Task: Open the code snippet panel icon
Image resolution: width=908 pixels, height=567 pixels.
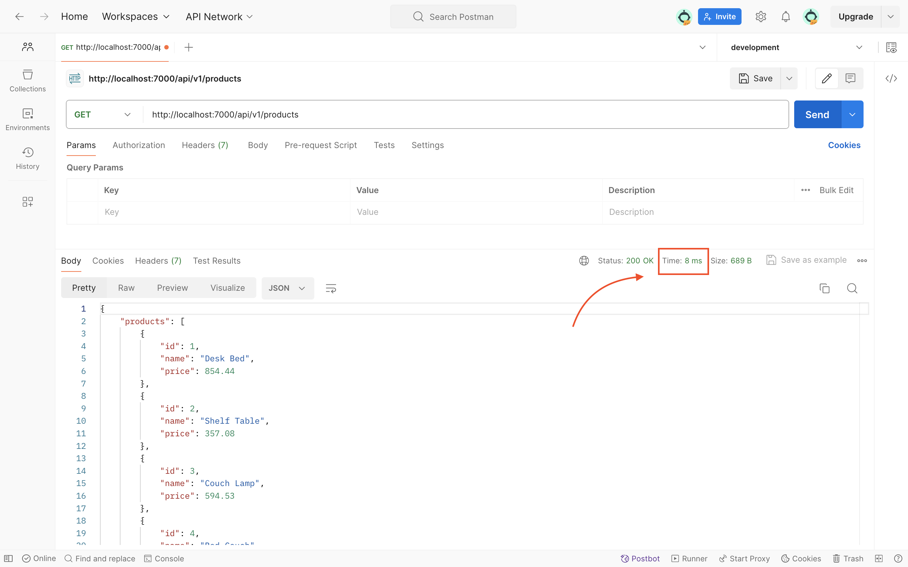Action: pos(891,78)
